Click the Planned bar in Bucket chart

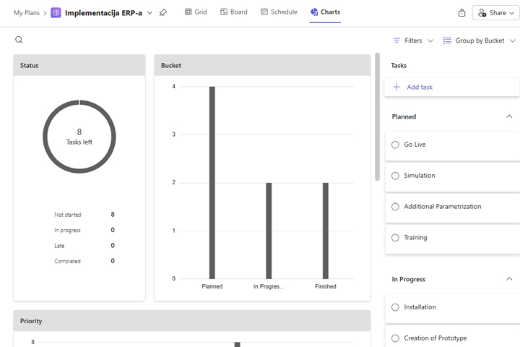coord(212,182)
